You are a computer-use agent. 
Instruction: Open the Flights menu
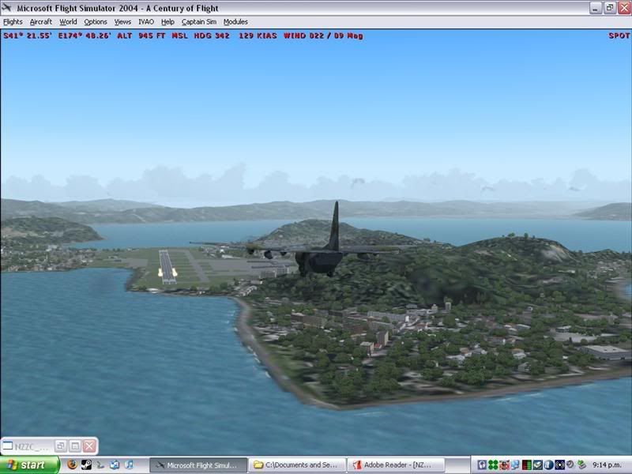(x=13, y=22)
